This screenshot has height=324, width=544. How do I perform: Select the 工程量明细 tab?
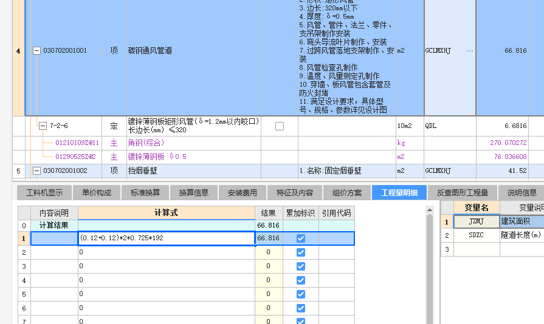[399, 192]
